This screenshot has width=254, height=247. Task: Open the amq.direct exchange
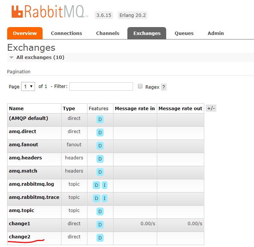tap(23, 132)
